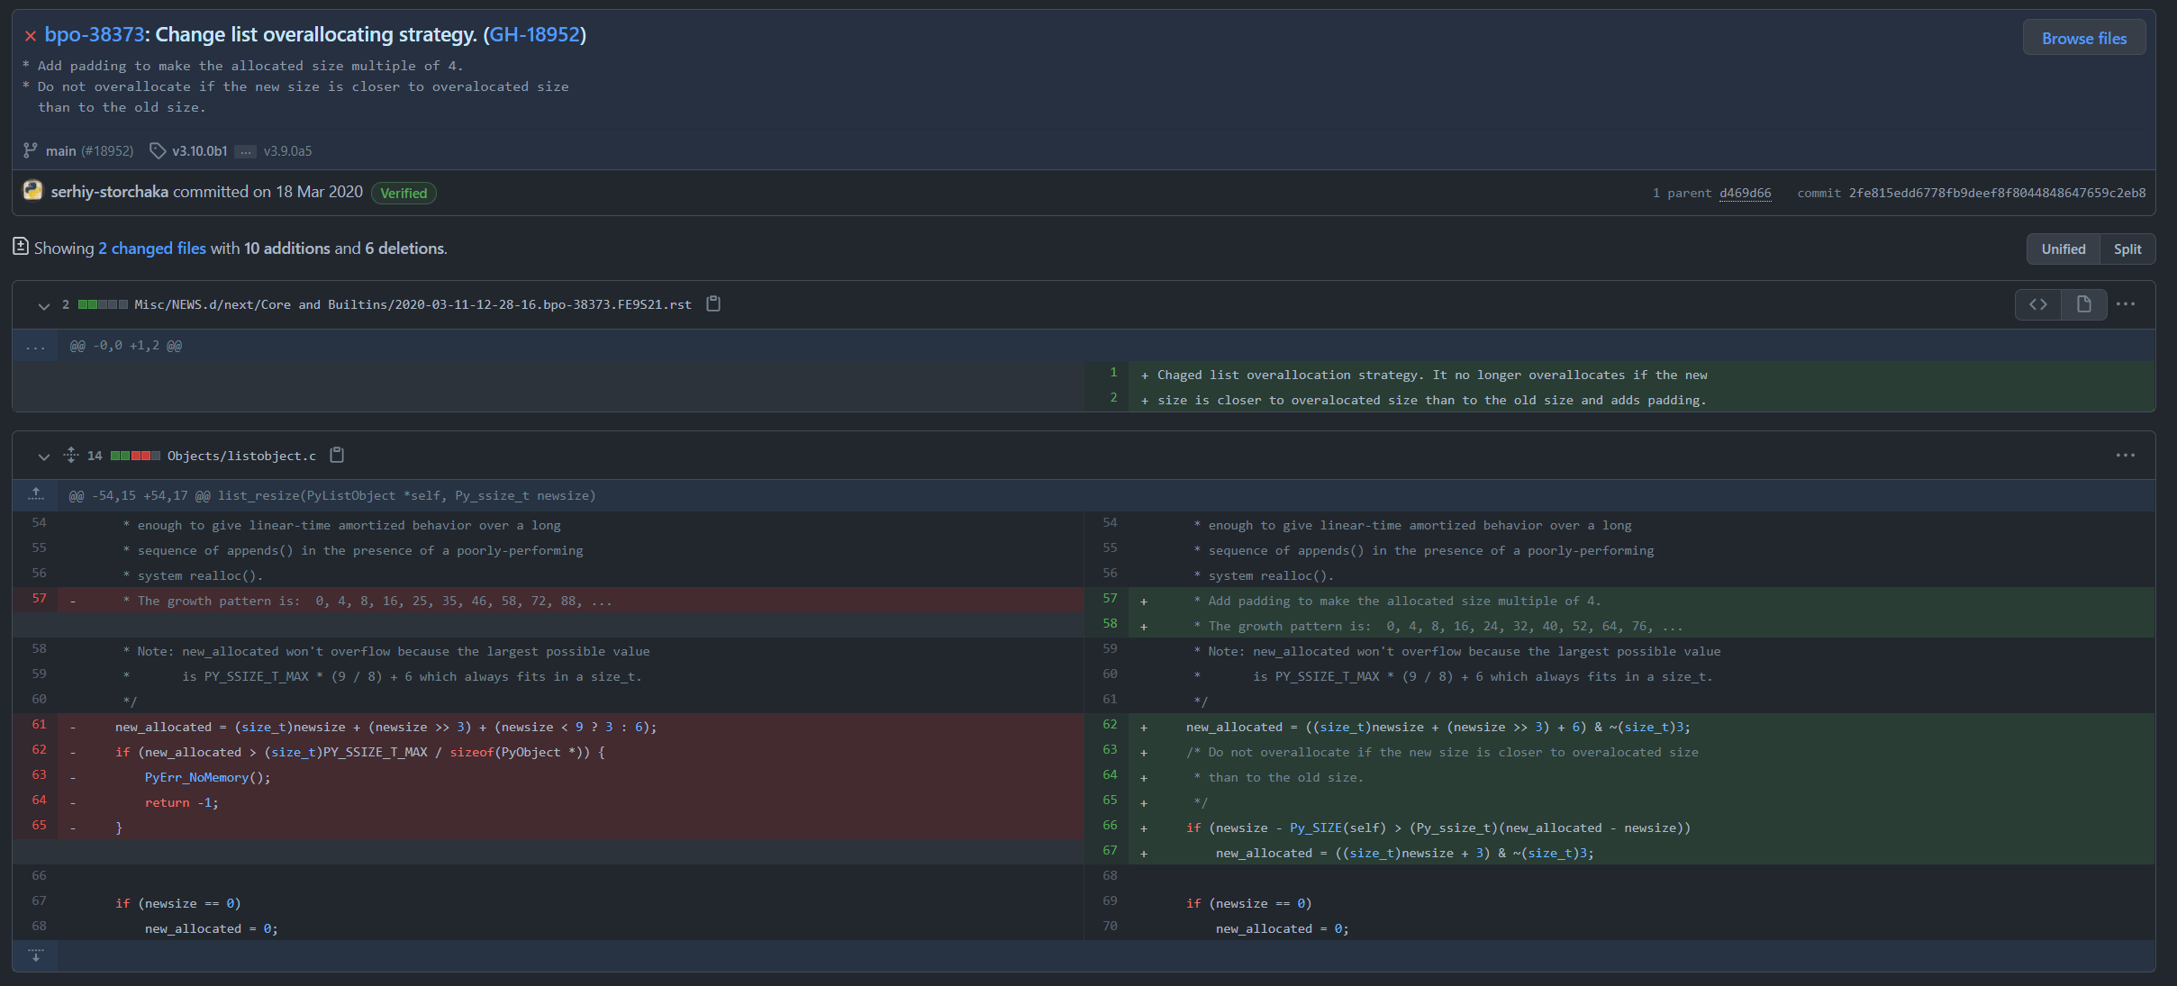Copy the NEWS.d rst file path

point(713,304)
